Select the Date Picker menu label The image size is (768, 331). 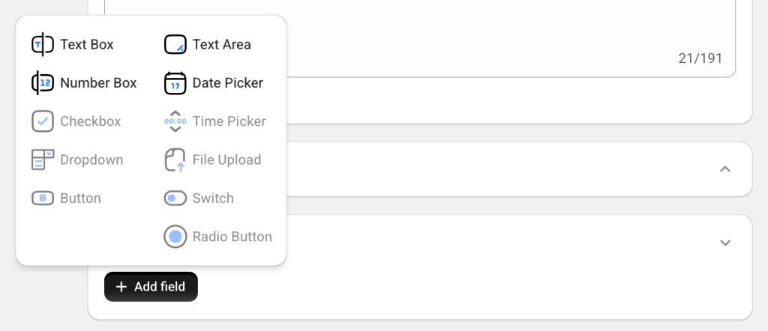point(228,83)
